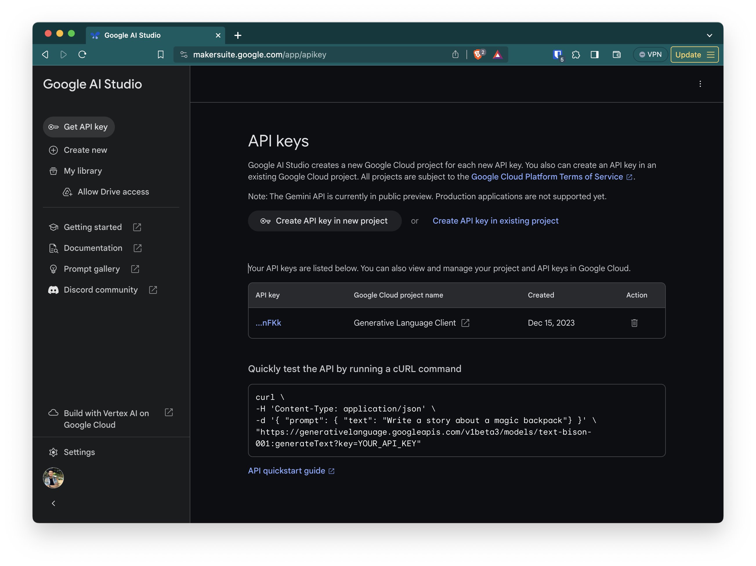Click external-link icon beside Getting started
The width and height of the screenshot is (756, 566).
(137, 227)
